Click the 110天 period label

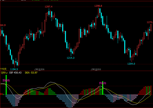3,69
